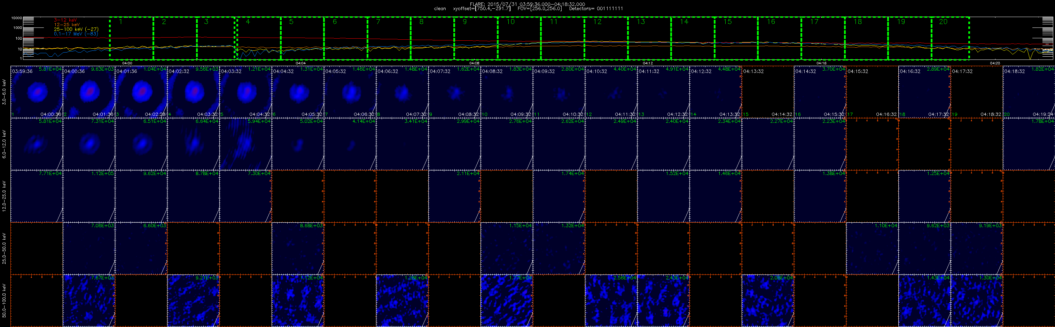This screenshot has width=1055, height=327.
Task: Click the yellow 25-100 keV (-27) legend label
Action: point(76,29)
